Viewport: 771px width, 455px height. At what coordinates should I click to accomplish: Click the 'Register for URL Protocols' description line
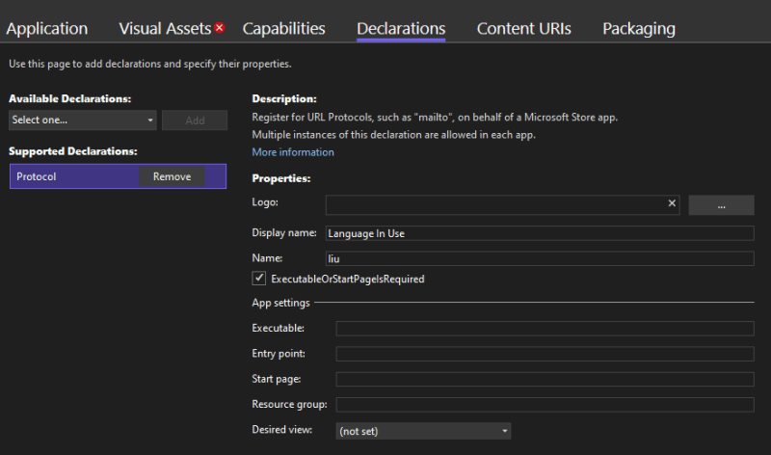tap(435, 117)
